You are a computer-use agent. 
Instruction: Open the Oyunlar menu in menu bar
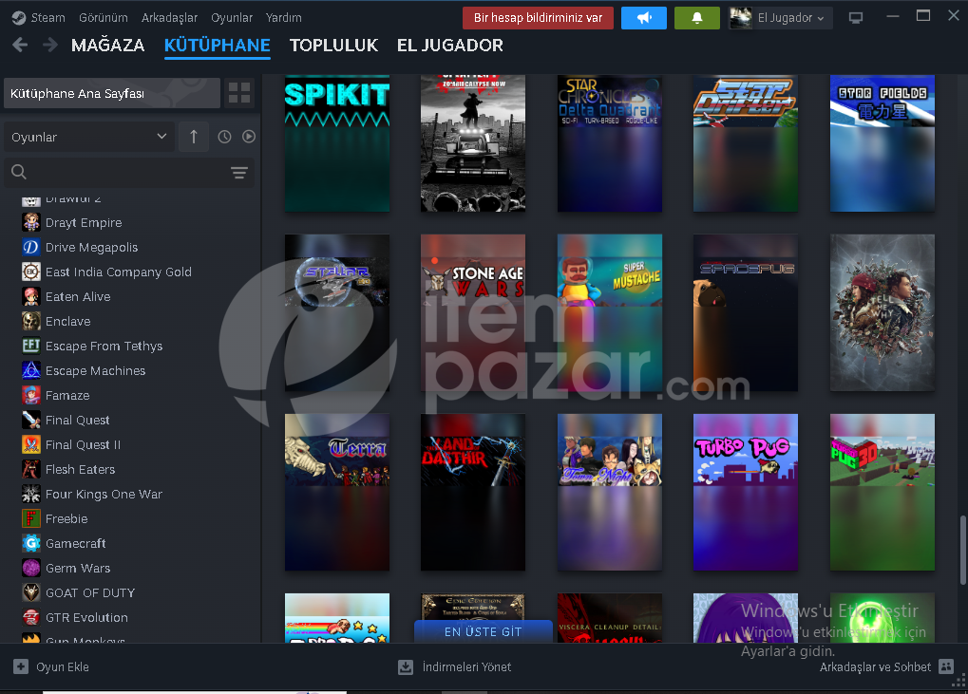(232, 18)
